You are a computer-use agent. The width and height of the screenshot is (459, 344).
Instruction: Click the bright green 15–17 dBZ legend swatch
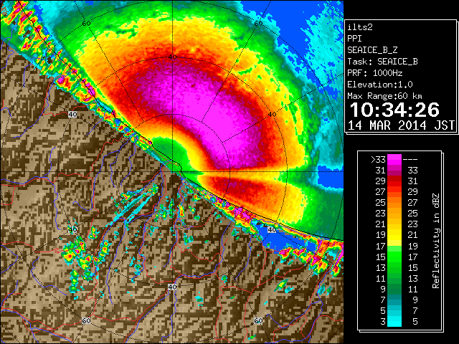[394, 257]
